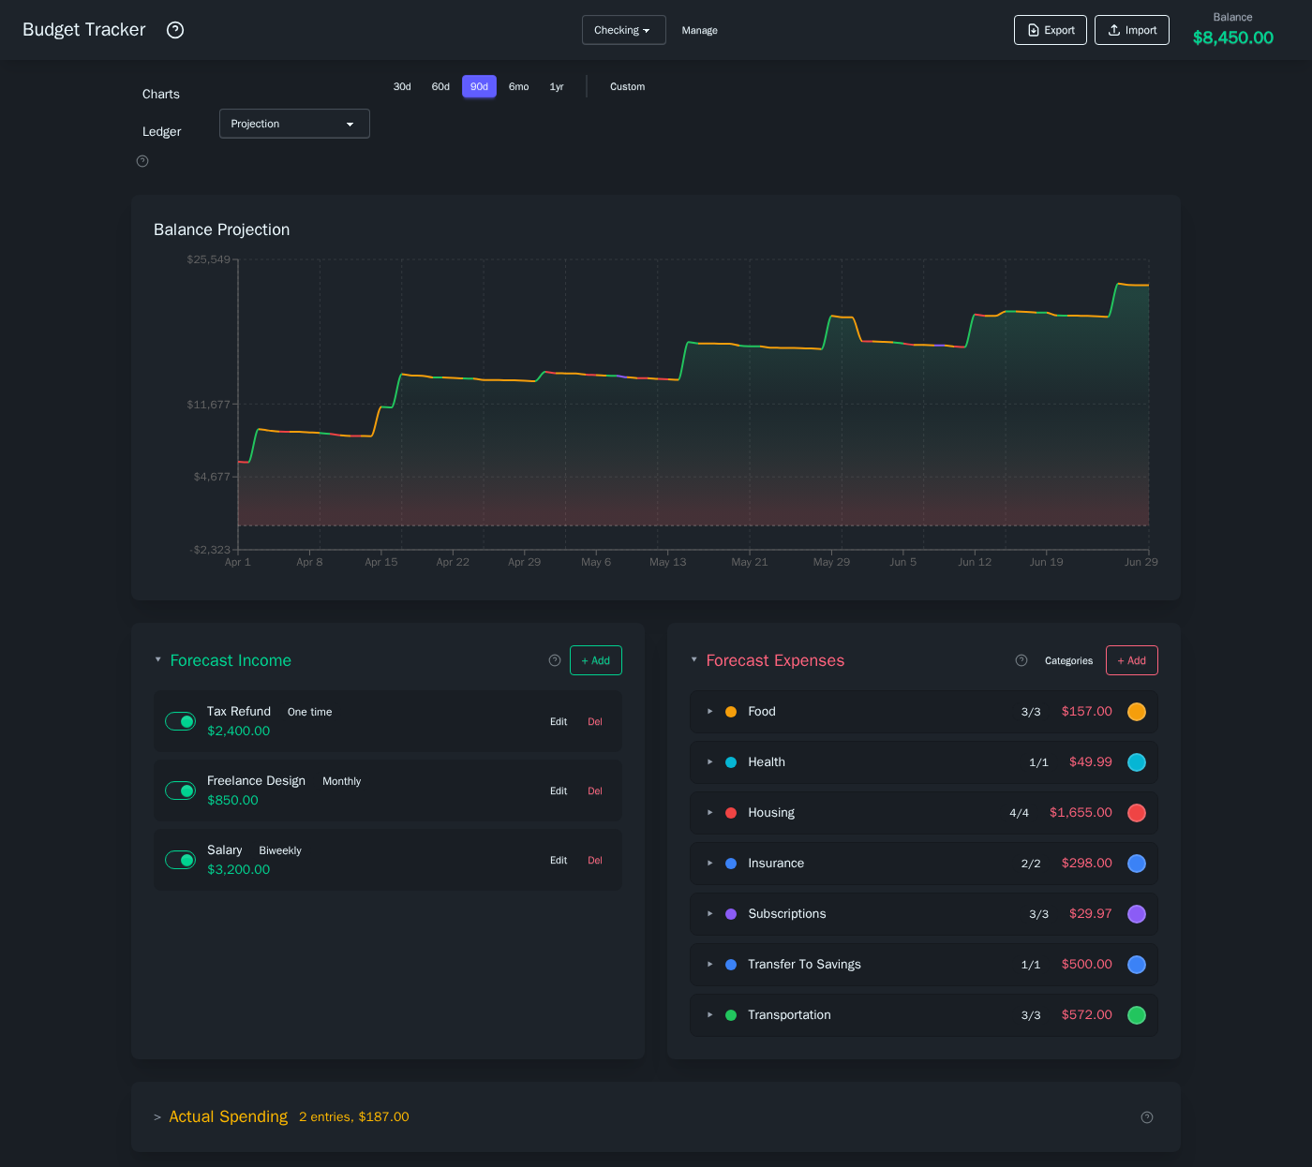Open the Projection chart type dropdown

[x=294, y=123]
